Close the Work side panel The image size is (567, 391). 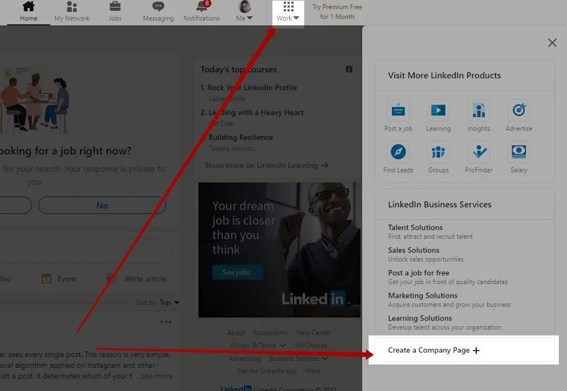coord(552,43)
